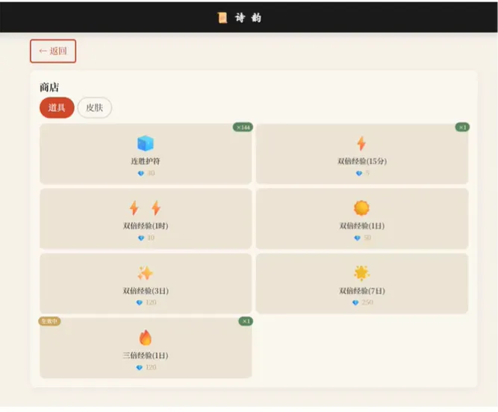Screen dimensions: 498x412
Task: Click the 双倍经验(3日) item label
Action: 146,291
